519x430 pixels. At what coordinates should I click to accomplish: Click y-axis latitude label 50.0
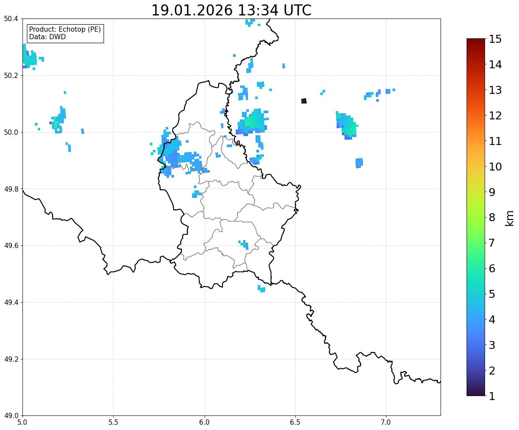tap(11, 133)
